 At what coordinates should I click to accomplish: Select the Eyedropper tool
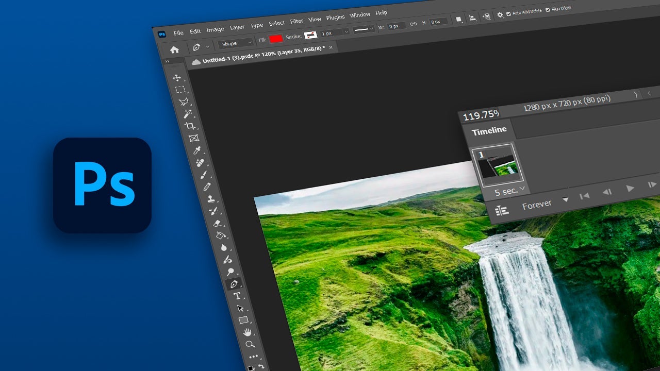[x=196, y=149]
